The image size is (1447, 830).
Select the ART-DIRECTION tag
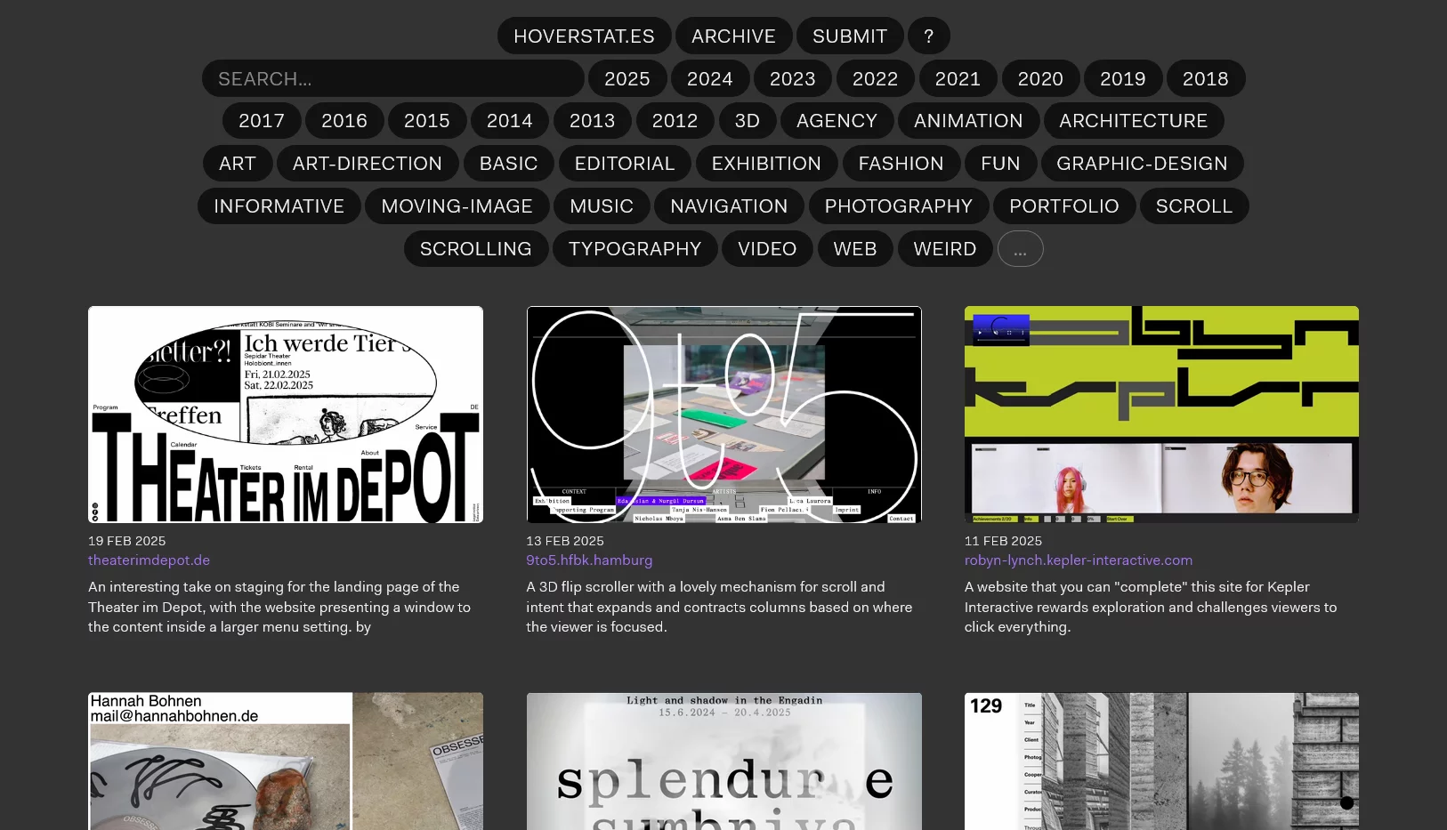(368, 163)
